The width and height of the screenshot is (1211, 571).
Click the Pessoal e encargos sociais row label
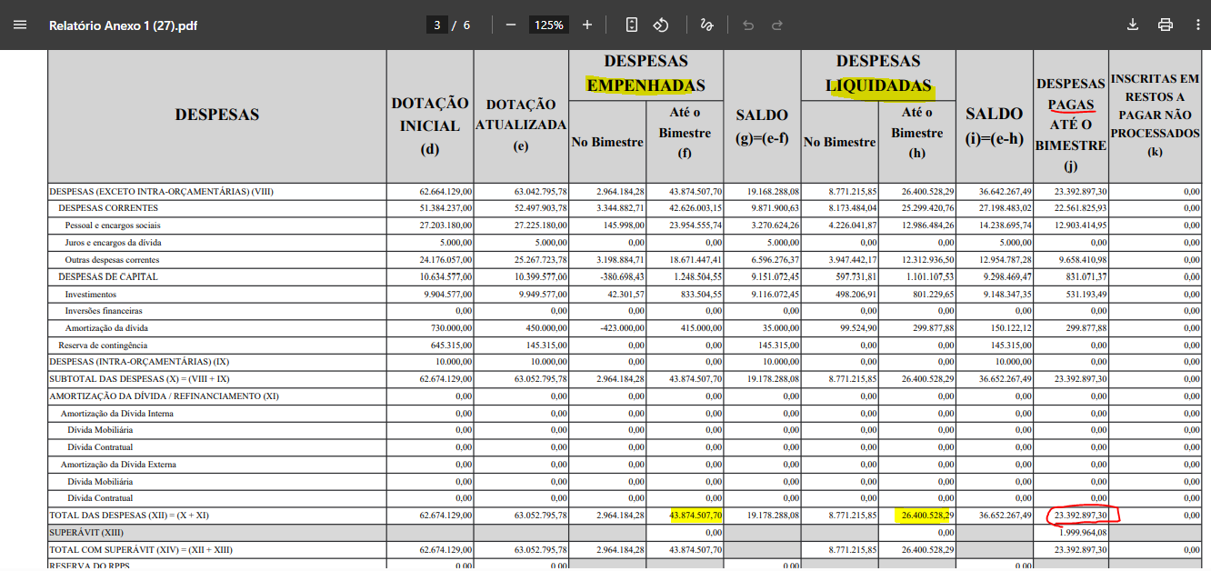tap(113, 225)
